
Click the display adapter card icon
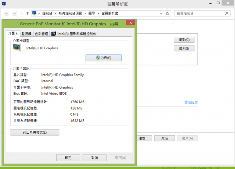tap(17, 48)
